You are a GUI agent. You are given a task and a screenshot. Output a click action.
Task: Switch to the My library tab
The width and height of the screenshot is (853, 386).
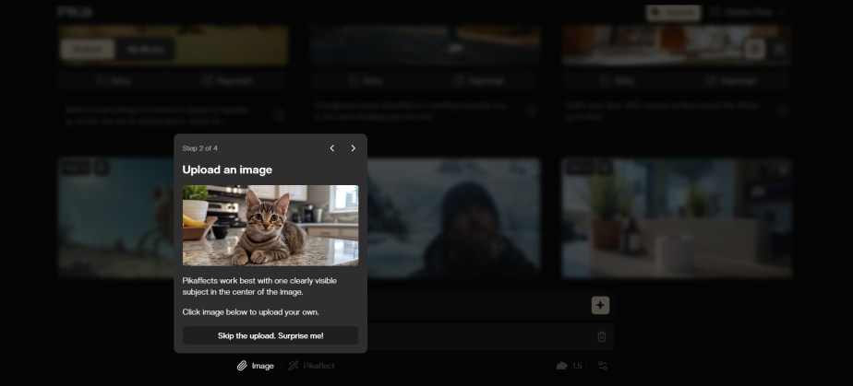(x=145, y=50)
